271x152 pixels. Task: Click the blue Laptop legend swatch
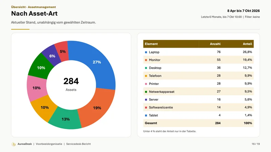(146, 52)
